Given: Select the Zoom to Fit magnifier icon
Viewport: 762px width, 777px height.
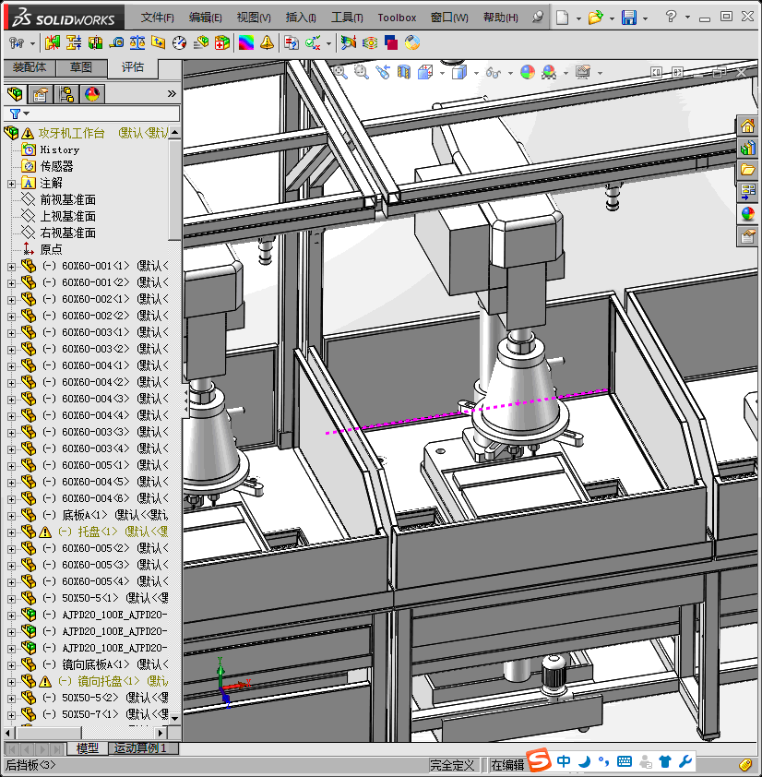Looking at the screenshot, I should pos(340,72).
